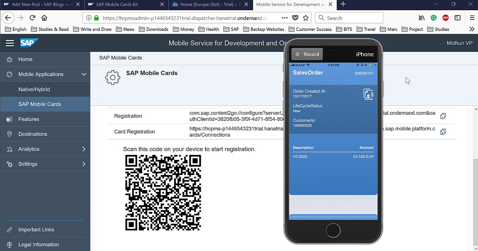Close the Home Europe Trial tab

point(246,4)
